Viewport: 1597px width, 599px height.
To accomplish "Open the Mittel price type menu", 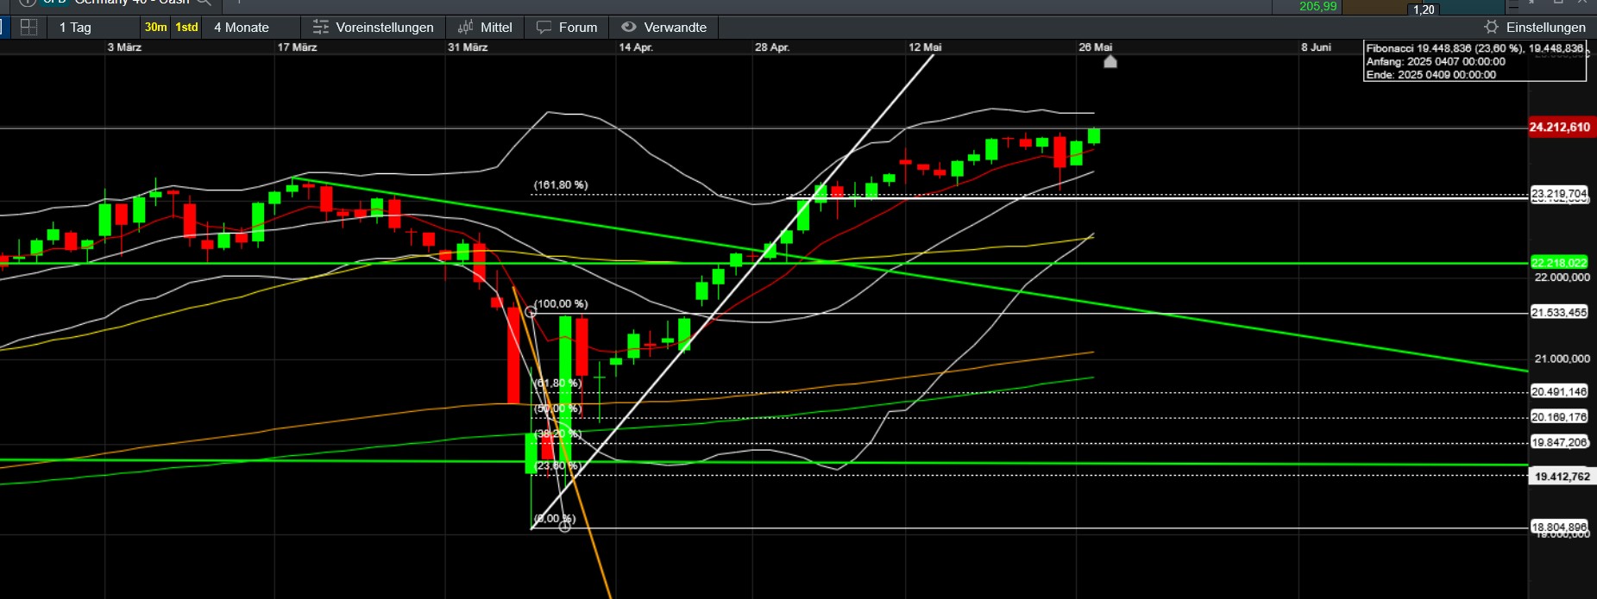I will pos(485,28).
